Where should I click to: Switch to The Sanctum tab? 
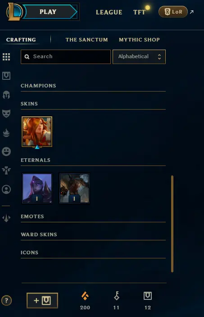(86, 40)
